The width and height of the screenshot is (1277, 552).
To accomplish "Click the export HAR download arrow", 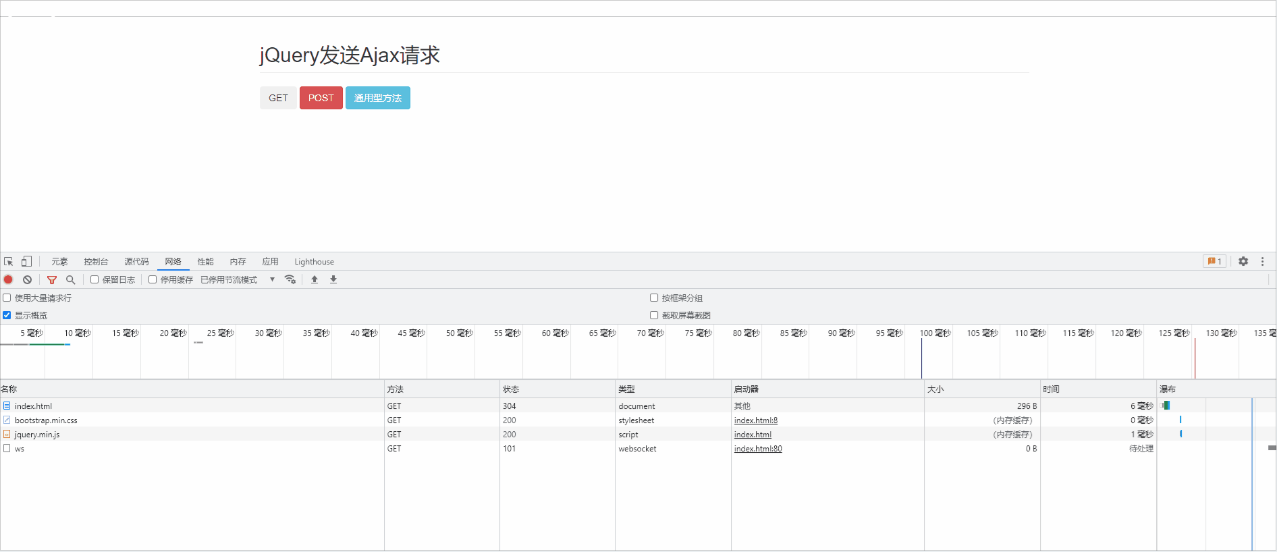I will 333,279.
